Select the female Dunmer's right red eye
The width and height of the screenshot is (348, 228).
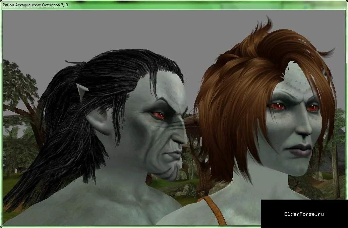click(x=313, y=108)
